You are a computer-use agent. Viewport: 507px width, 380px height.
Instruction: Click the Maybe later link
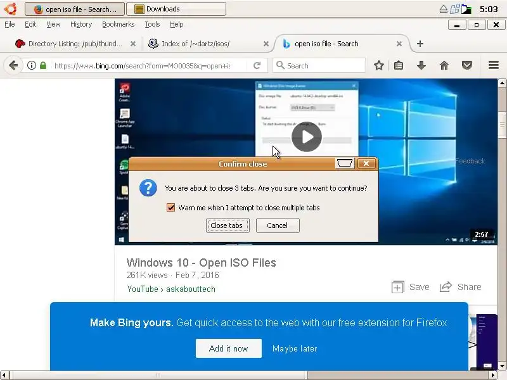(x=295, y=349)
